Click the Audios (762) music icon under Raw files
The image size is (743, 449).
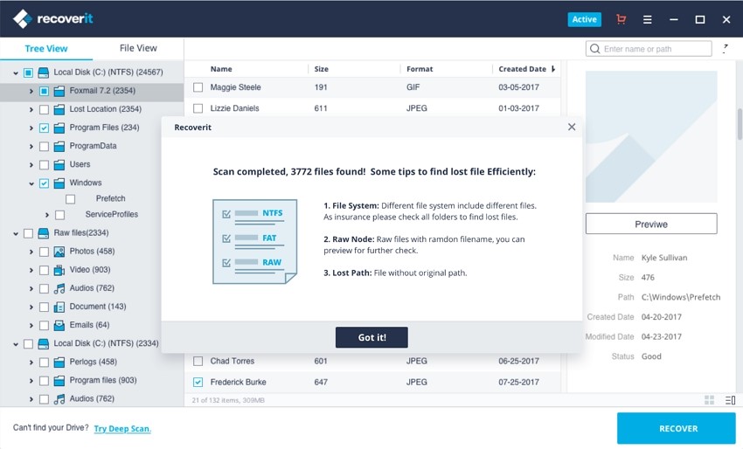tap(59, 288)
